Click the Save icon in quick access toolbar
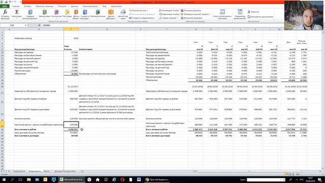This screenshot has height=183, width=325. tap(6, 2)
